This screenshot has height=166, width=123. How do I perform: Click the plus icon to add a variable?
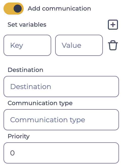click(113, 25)
